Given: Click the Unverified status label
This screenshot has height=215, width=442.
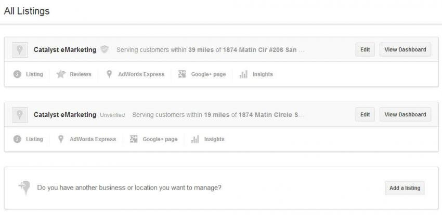Looking at the screenshot, I should 112,115.
